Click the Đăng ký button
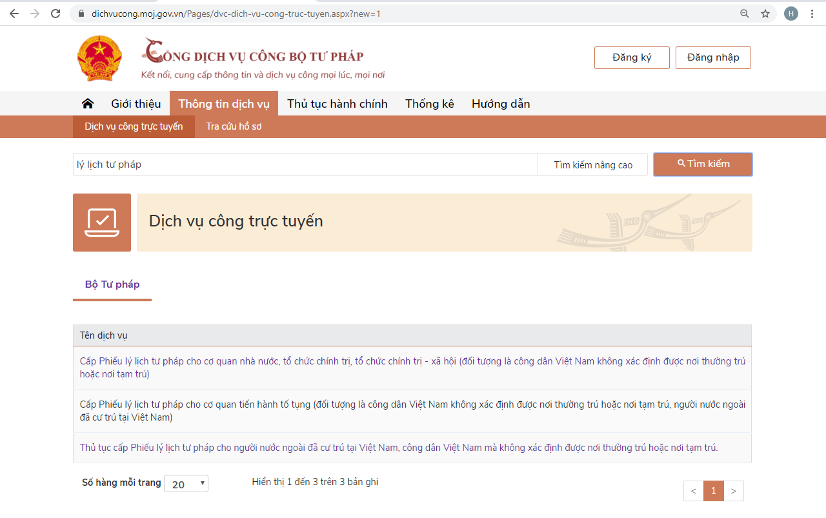826x518 pixels. coord(631,57)
